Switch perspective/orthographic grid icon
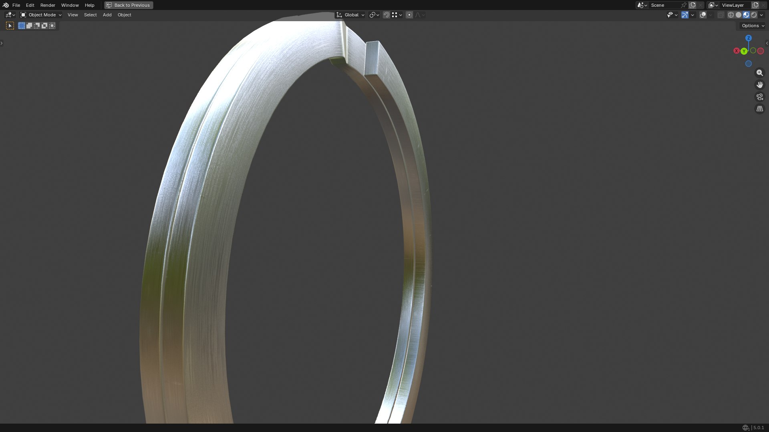The image size is (769, 432). click(760, 109)
